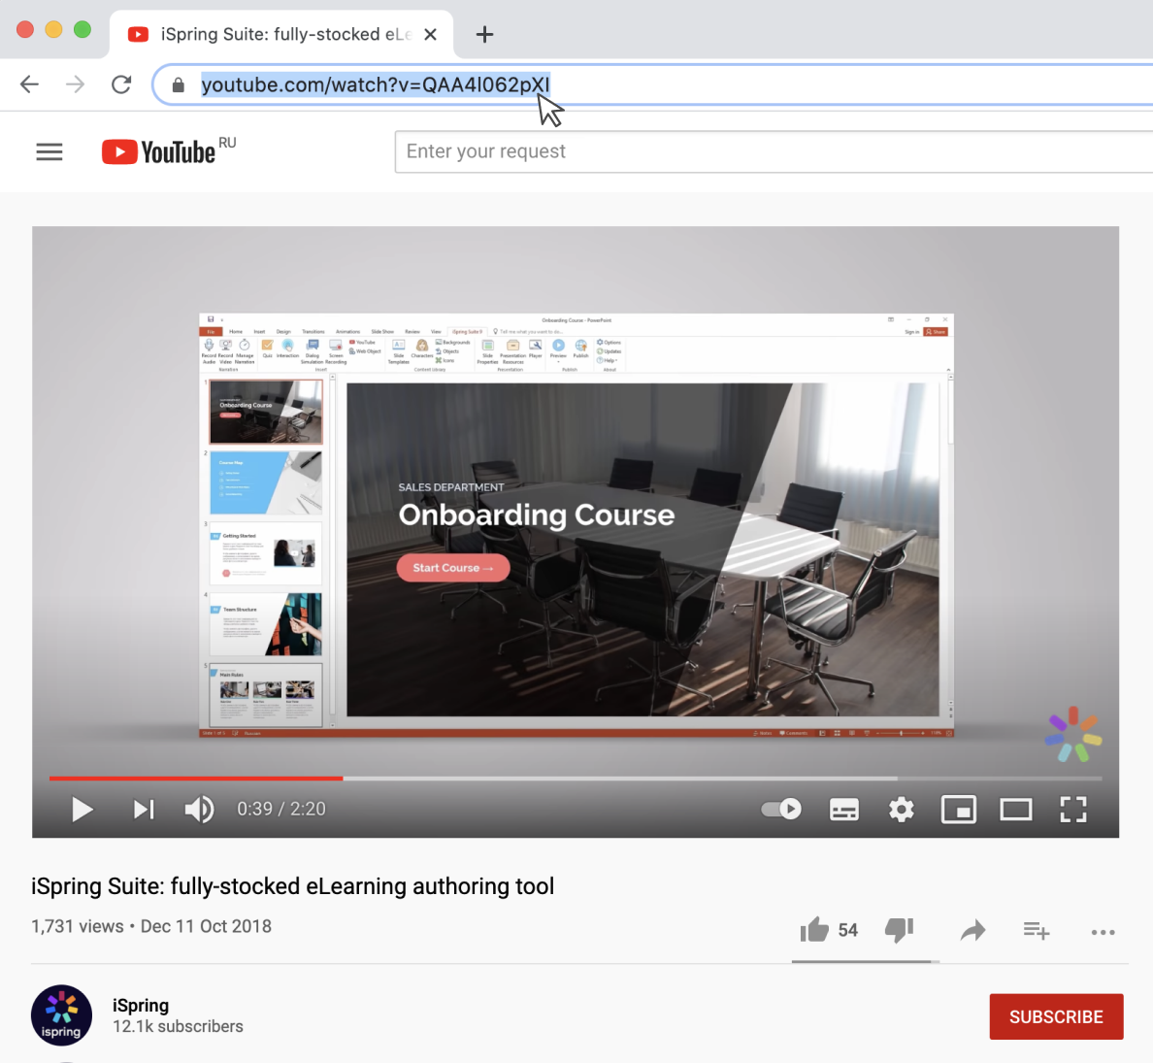Image resolution: width=1153 pixels, height=1063 pixels.
Task: Like the video
Action: point(815,929)
